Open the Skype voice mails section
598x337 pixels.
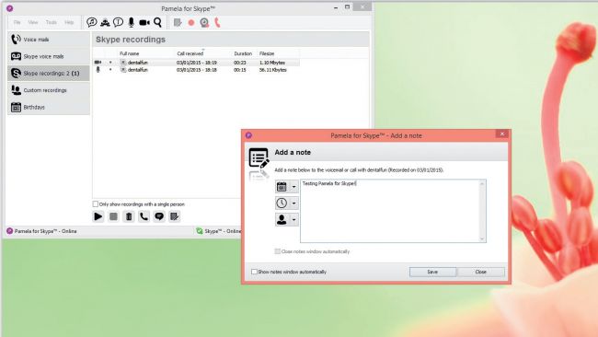click(49, 56)
